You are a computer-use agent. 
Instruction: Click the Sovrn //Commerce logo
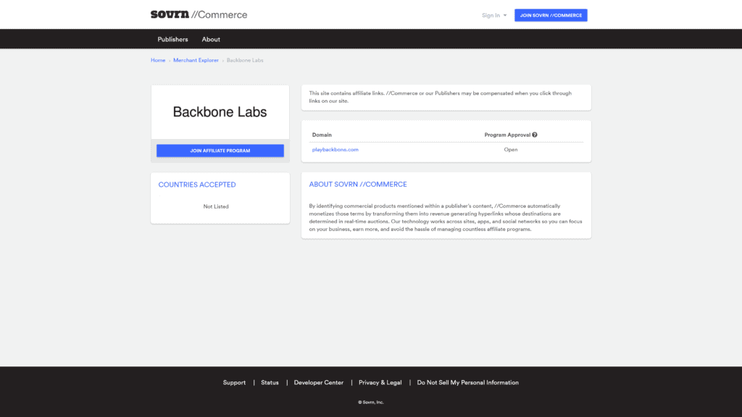[199, 14]
